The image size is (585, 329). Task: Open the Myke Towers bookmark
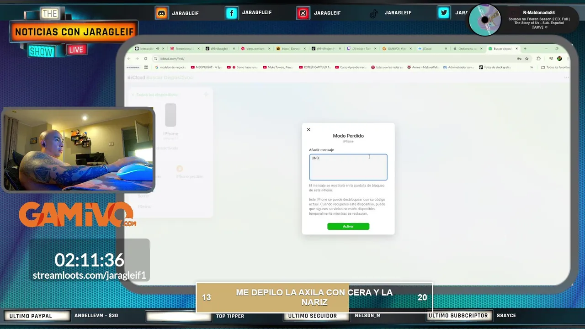point(278,67)
